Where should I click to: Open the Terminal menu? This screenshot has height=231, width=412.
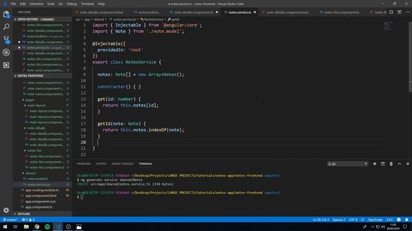point(88,4)
